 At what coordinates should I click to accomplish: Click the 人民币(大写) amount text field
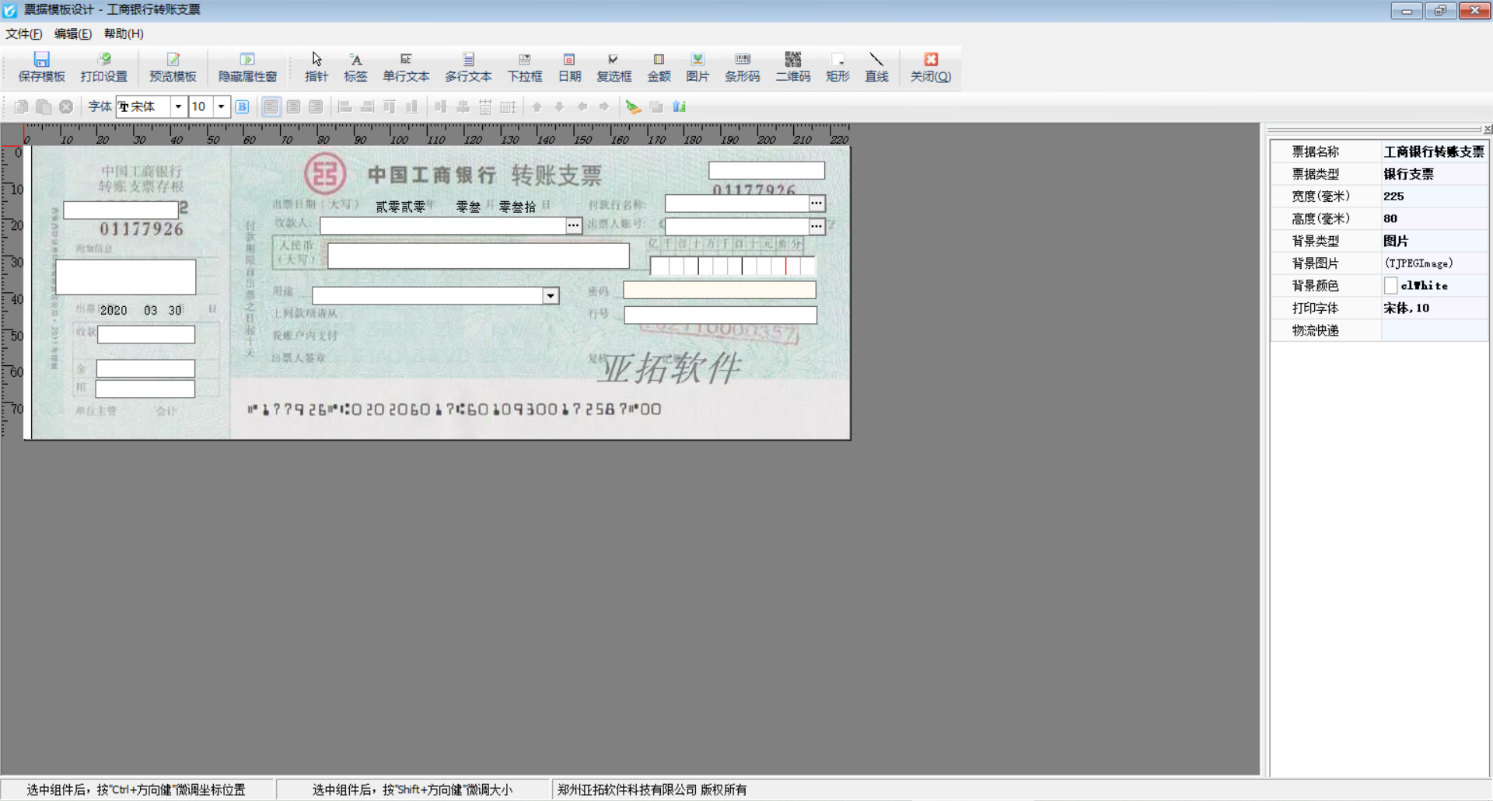tap(478, 256)
